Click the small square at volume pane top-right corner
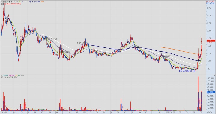 tap(214, 75)
